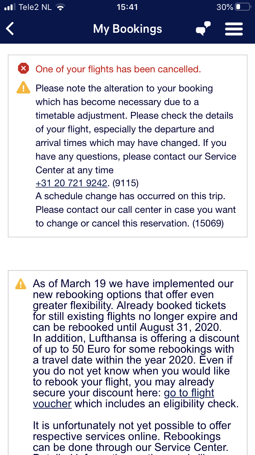Click the red cancelled flight X icon
The image size is (255, 455).
pos(23,69)
